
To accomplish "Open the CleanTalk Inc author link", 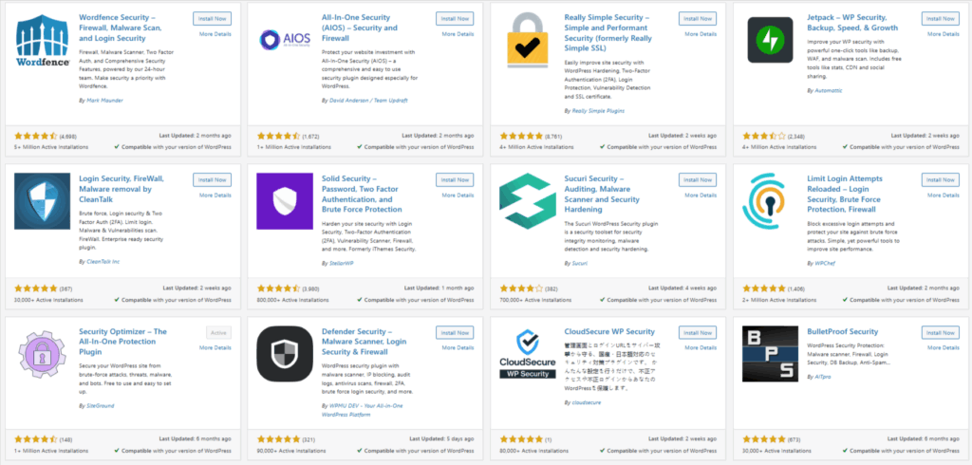I will click(x=103, y=262).
